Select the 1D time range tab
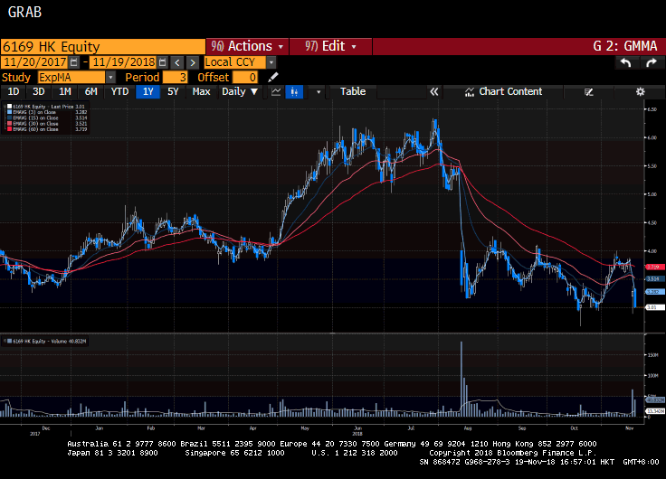 pyautogui.click(x=14, y=91)
